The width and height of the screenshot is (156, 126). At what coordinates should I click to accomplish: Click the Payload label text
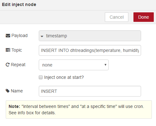19,36
